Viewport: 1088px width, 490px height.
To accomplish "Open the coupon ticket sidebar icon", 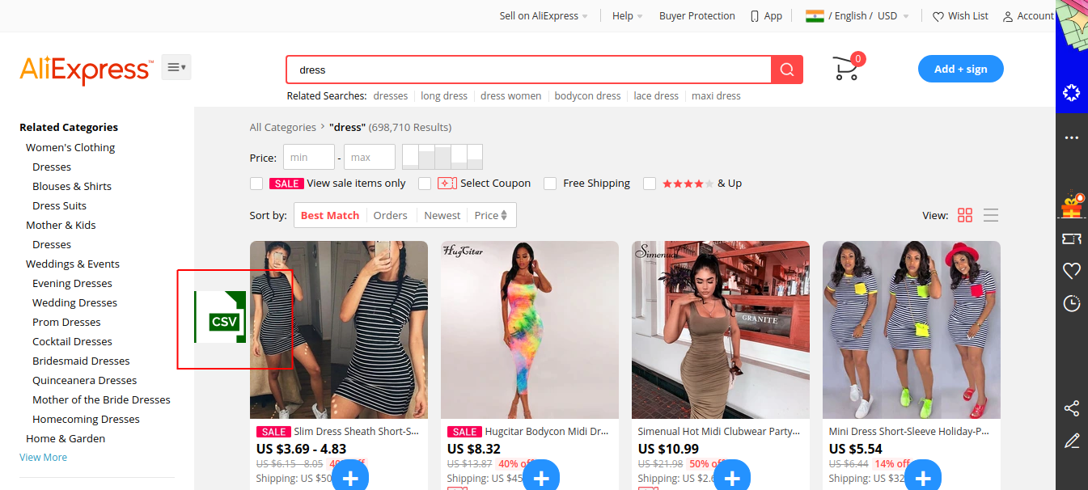I will pos(1072,239).
